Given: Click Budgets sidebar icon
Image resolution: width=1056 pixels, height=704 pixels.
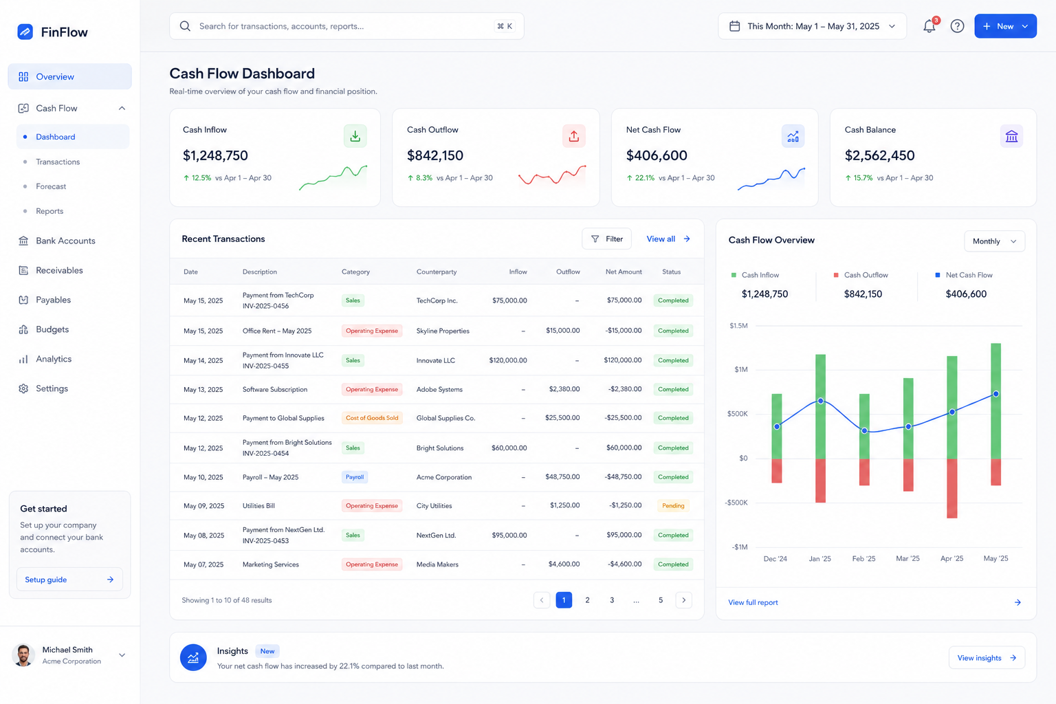Looking at the screenshot, I should pos(23,329).
